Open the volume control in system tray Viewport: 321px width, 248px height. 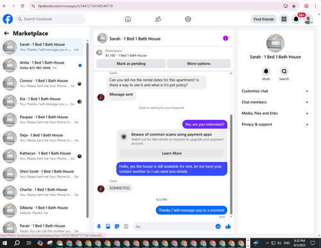(279, 243)
